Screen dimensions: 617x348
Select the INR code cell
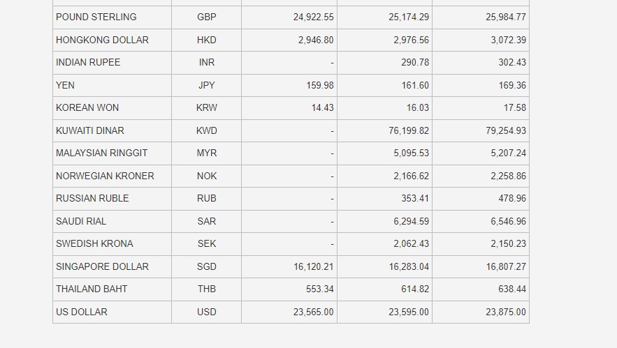click(207, 63)
